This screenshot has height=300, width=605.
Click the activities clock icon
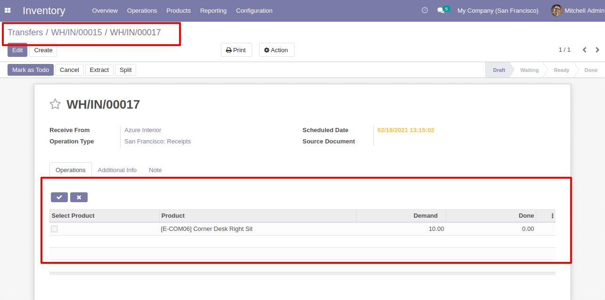425,10
